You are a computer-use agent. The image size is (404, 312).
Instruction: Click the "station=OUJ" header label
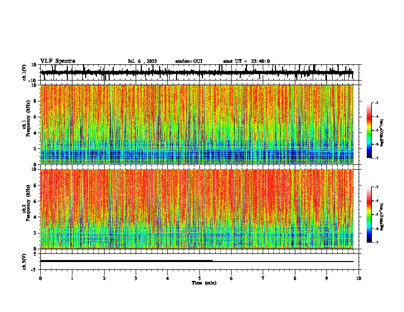tap(189, 61)
